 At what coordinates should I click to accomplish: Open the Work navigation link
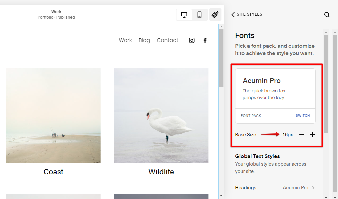pyautogui.click(x=125, y=40)
